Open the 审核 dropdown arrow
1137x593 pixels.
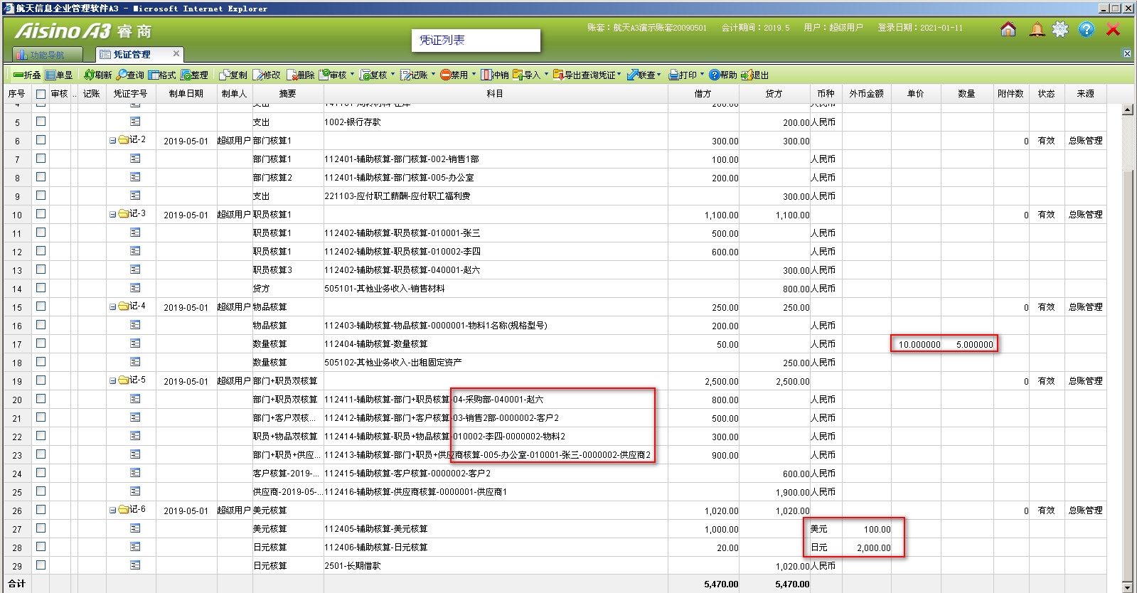352,74
